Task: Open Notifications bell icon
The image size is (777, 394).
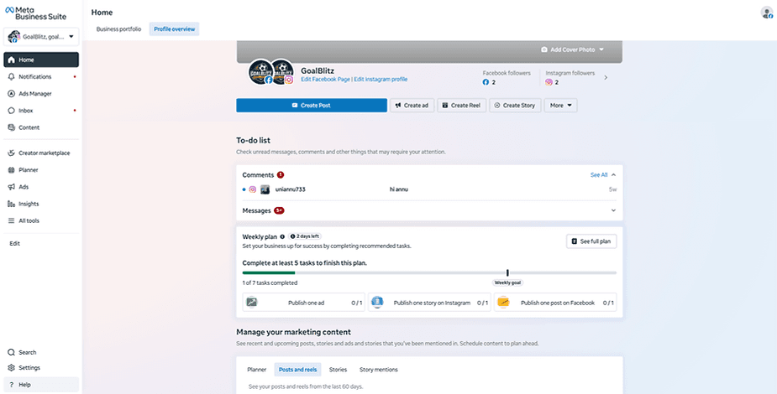Action: (12, 76)
